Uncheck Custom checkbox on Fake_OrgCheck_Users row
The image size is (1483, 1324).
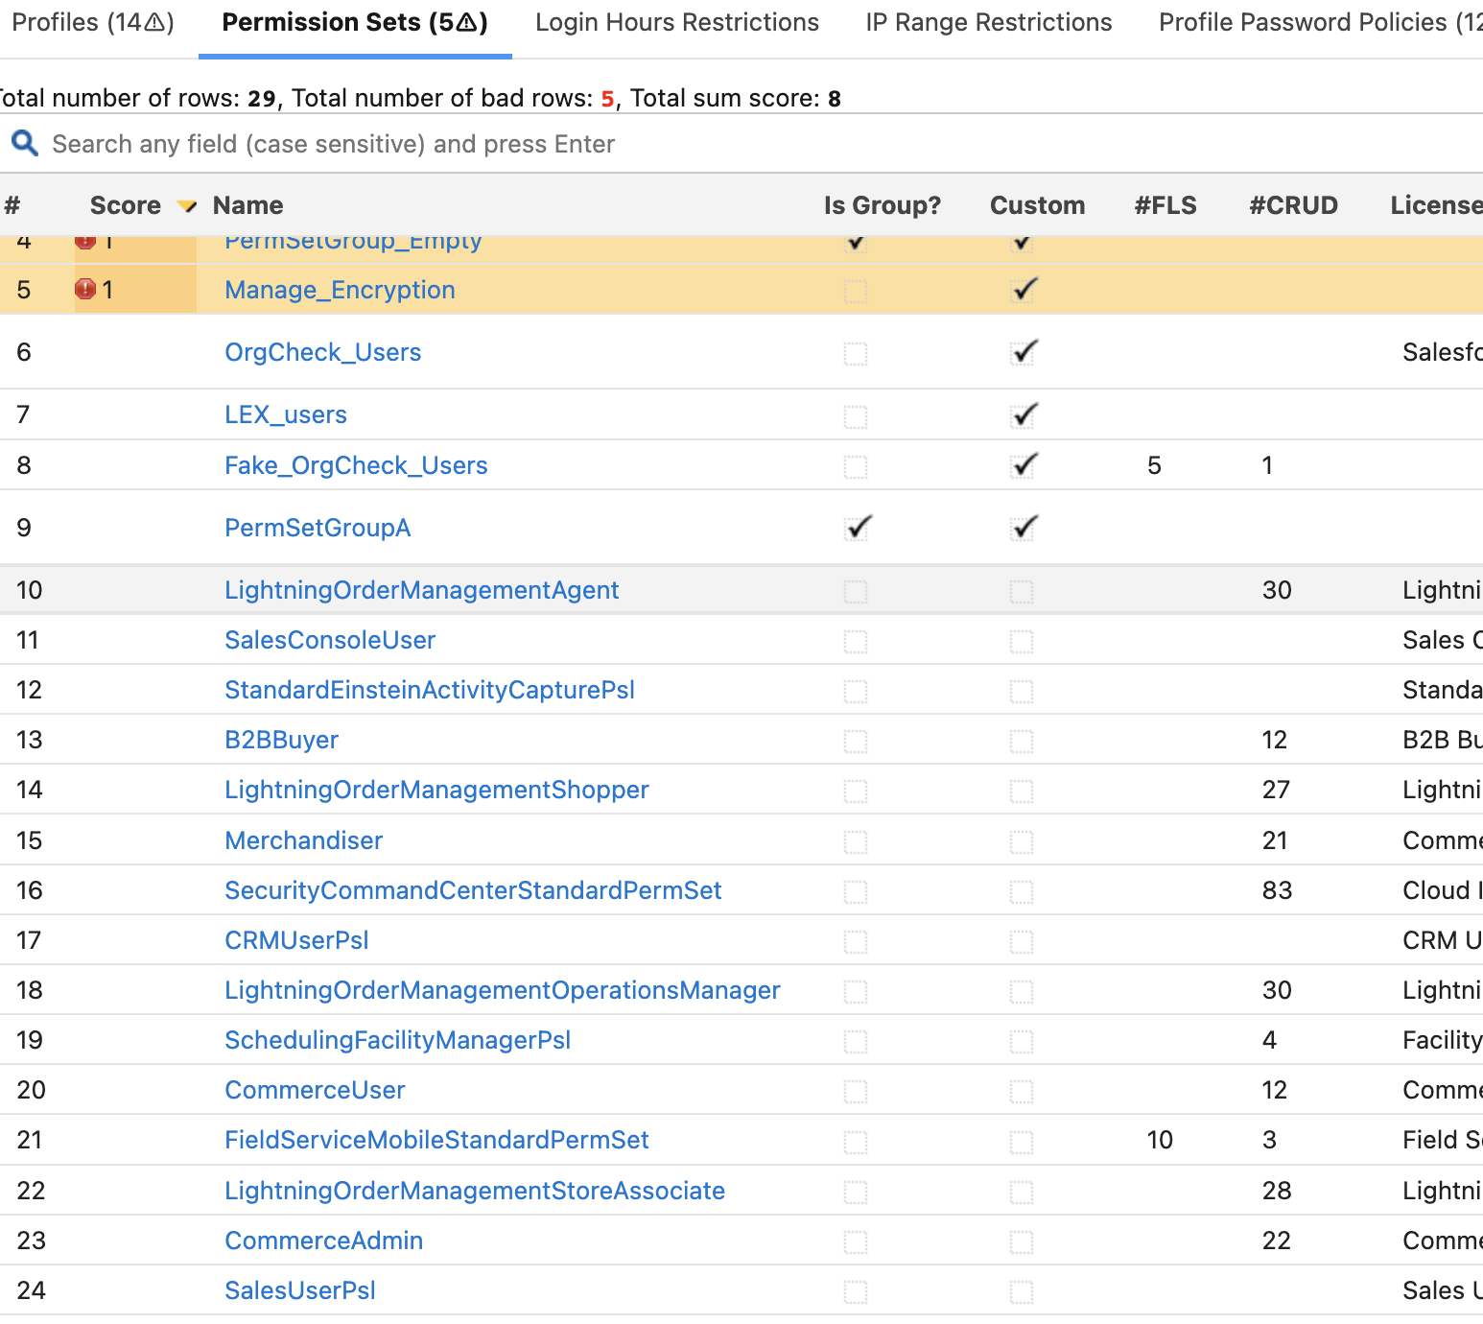1022,465
